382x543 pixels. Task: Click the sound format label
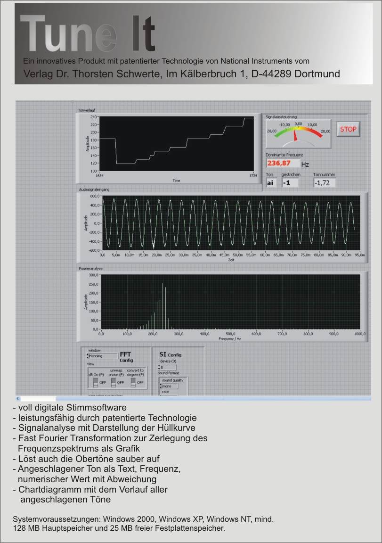click(x=169, y=373)
